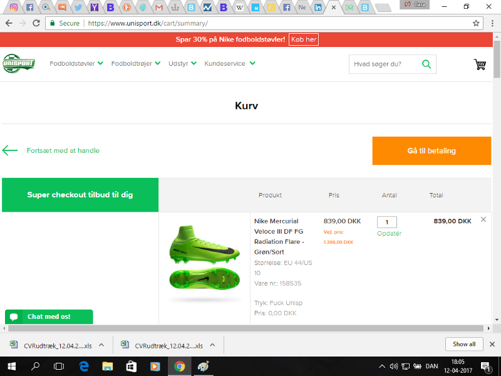Image resolution: width=501 pixels, height=376 pixels.
Task: Expand the Kundeservice menu
Action: [230, 63]
